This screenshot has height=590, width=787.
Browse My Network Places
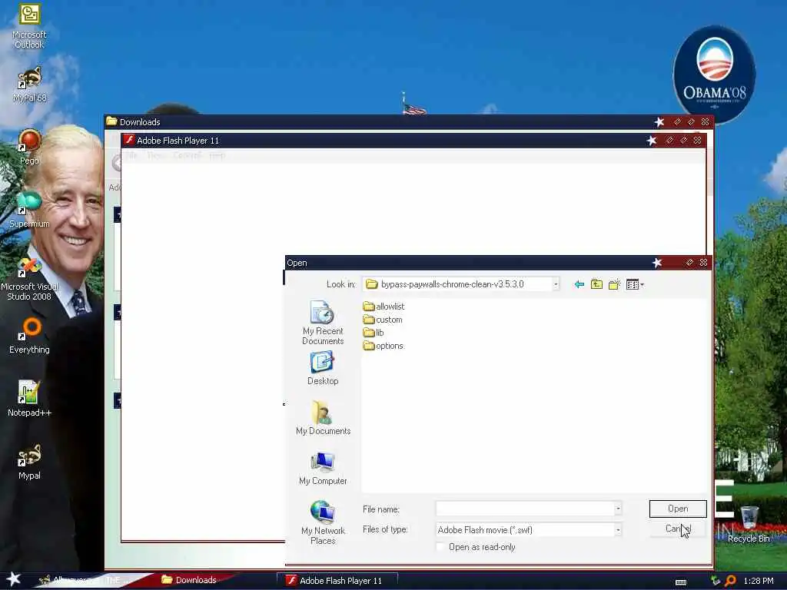click(x=323, y=522)
